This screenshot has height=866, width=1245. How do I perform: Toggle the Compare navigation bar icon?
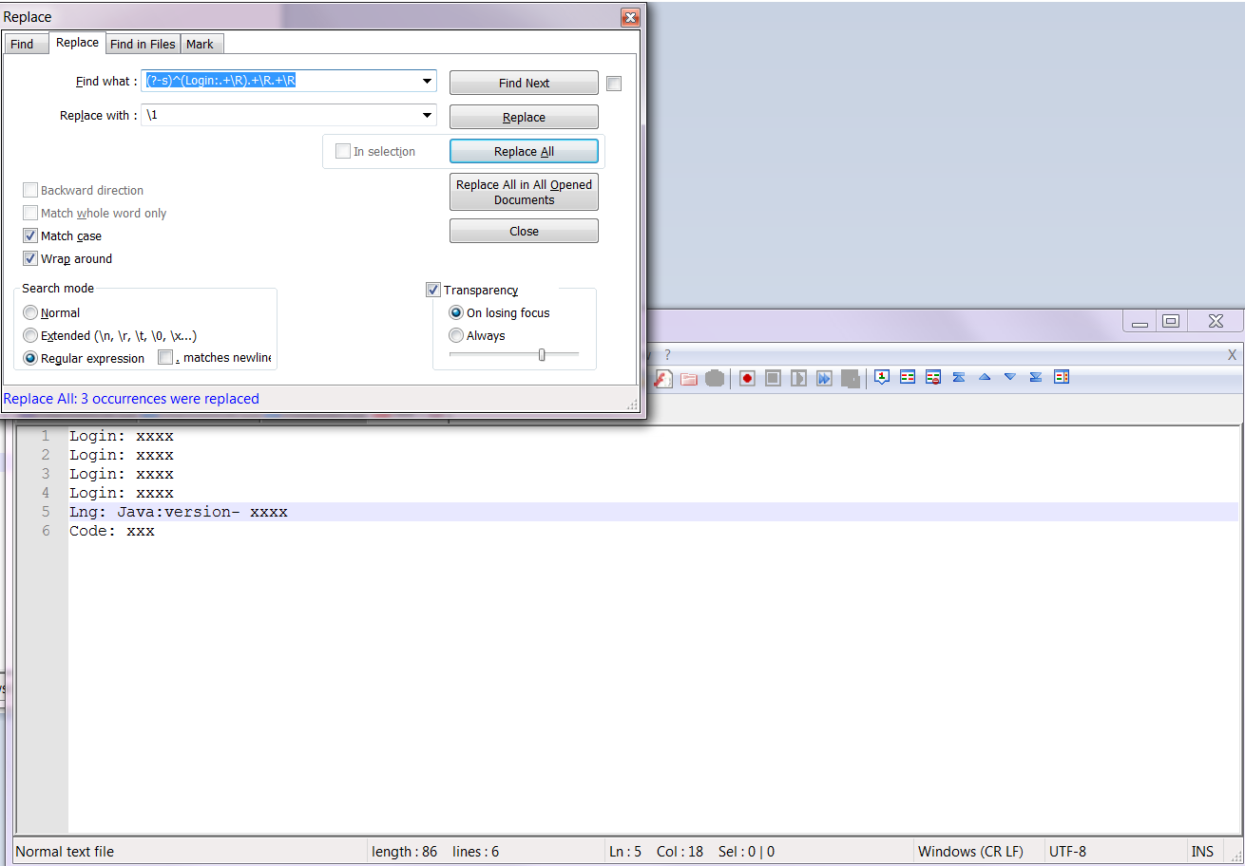(x=1062, y=377)
